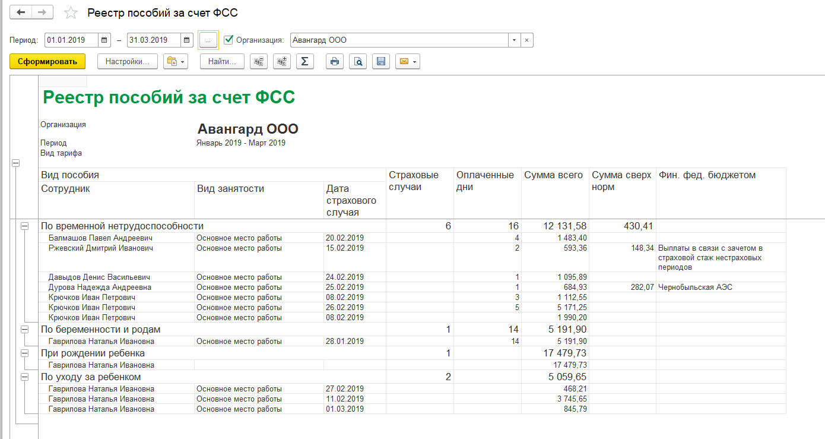Image resolution: width=825 pixels, height=439 pixels.
Task: Clear the organization field with x
Action: [x=527, y=40]
